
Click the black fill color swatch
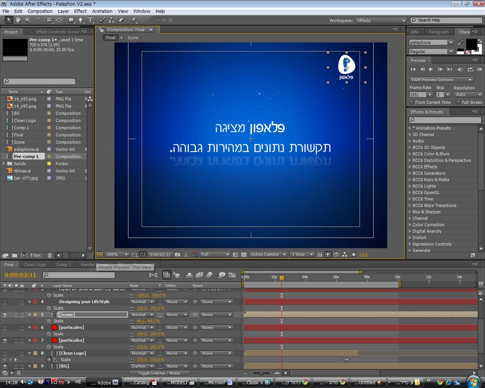[471, 44]
